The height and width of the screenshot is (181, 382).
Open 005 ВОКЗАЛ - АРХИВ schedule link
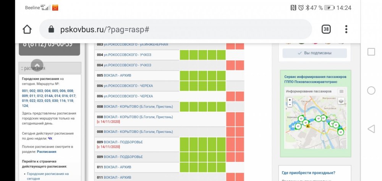pos(114,76)
